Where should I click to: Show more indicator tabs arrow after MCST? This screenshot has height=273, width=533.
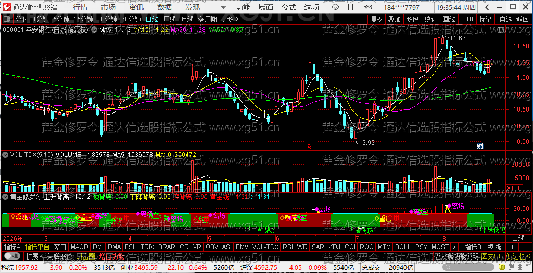pos(455,247)
